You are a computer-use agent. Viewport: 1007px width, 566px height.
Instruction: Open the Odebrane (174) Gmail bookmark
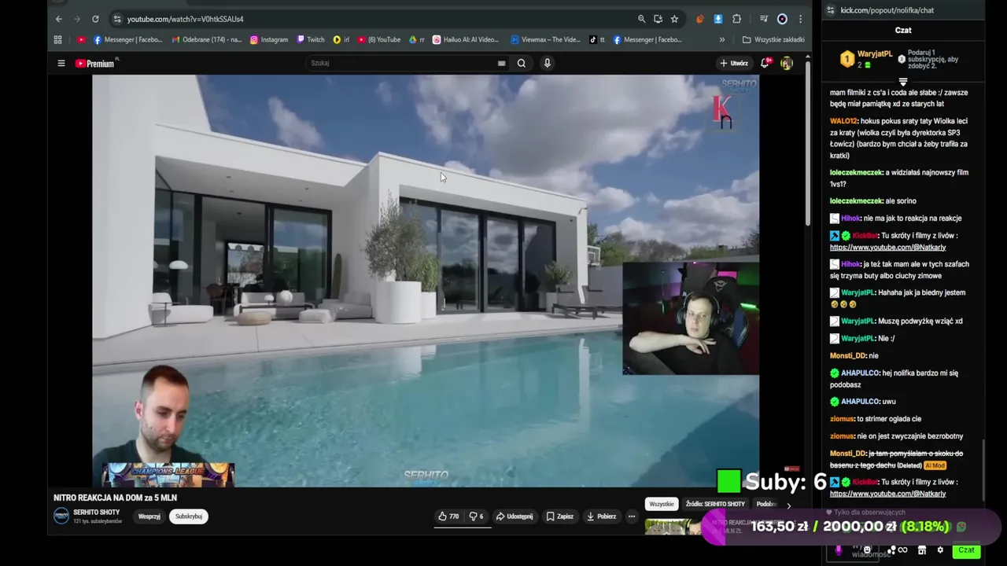pos(207,39)
